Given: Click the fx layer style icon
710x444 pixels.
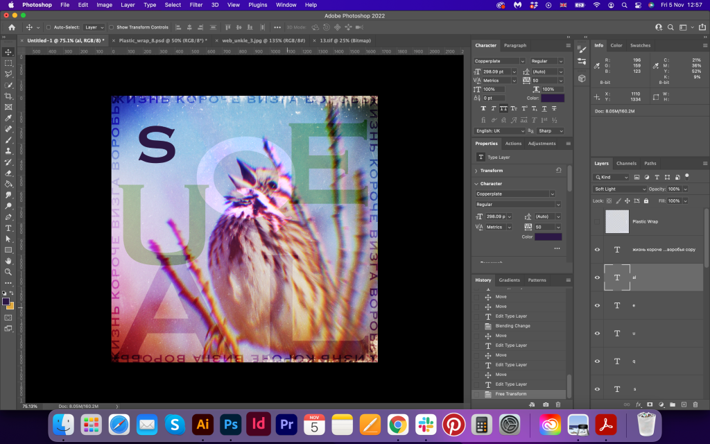Looking at the screenshot, I should pos(638,404).
